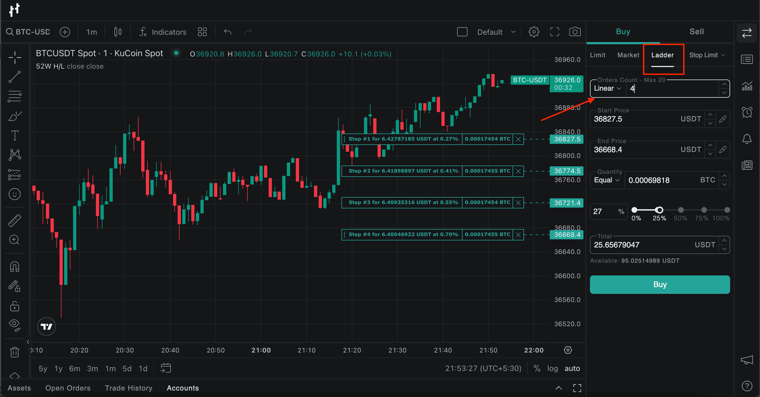The image size is (760, 397).
Task: Click the Orders Count input field
Action: pos(673,88)
